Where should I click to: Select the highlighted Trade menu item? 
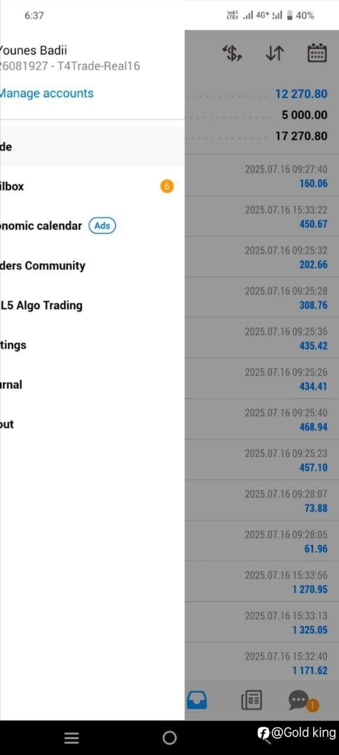[x=92, y=146]
